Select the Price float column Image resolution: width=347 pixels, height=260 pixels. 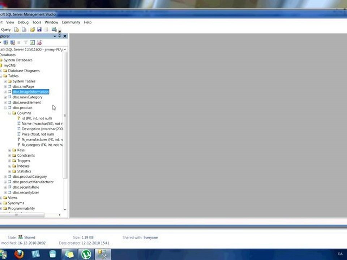tap(38, 134)
